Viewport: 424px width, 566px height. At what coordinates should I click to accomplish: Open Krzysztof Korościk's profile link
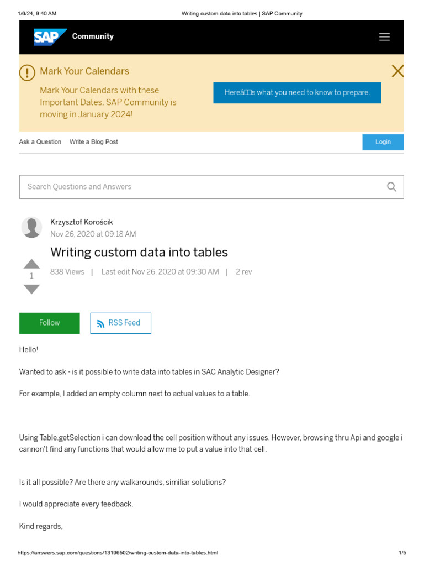pyautogui.click(x=81, y=222)
